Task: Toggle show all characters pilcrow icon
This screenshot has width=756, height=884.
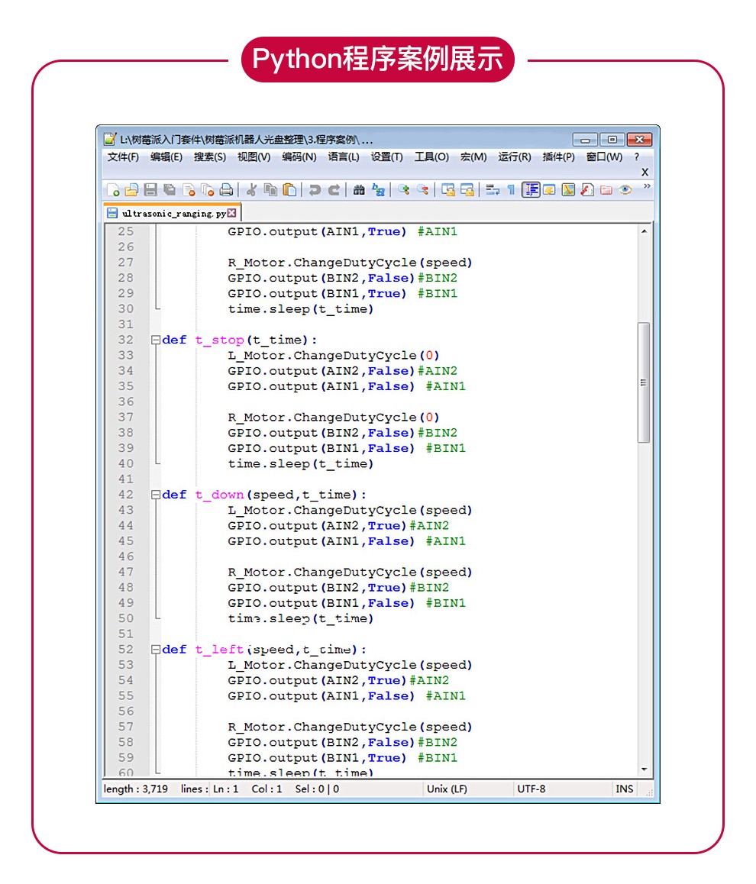Action: coord(512,190)
